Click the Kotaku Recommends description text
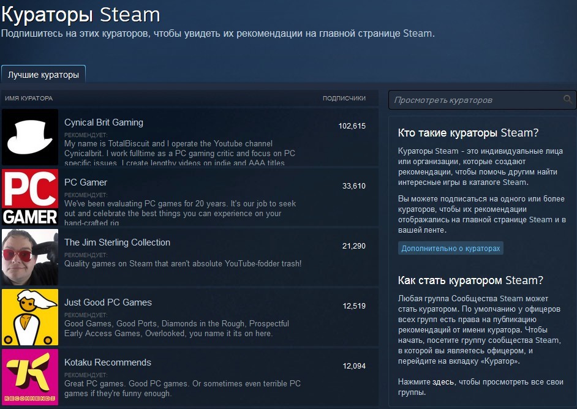Screen dimensions: 577x409 click(x=183, y=388)
